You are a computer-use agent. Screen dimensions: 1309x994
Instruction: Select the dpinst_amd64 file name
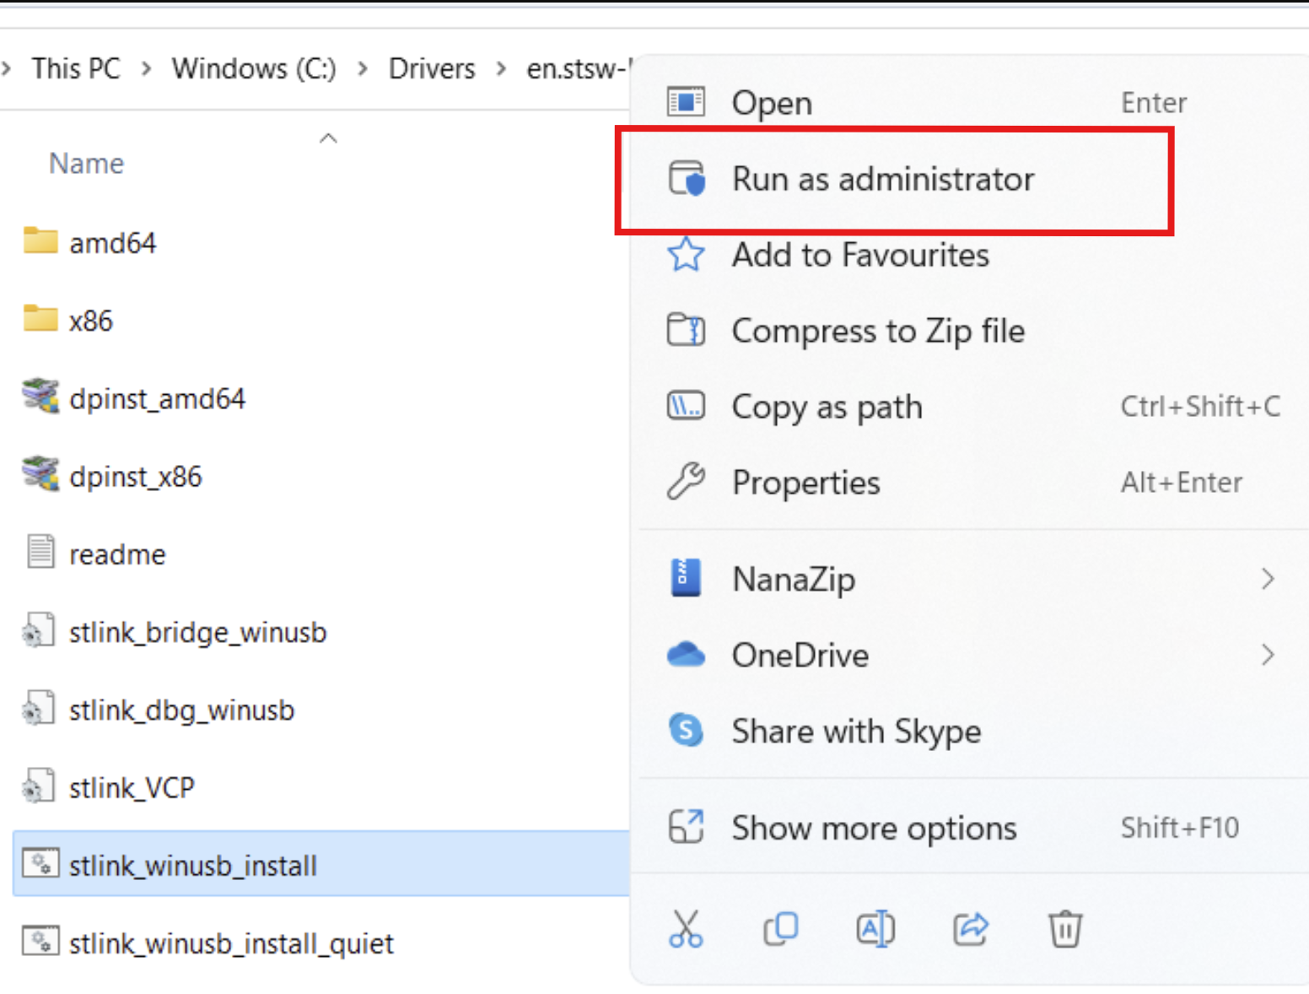157,399
